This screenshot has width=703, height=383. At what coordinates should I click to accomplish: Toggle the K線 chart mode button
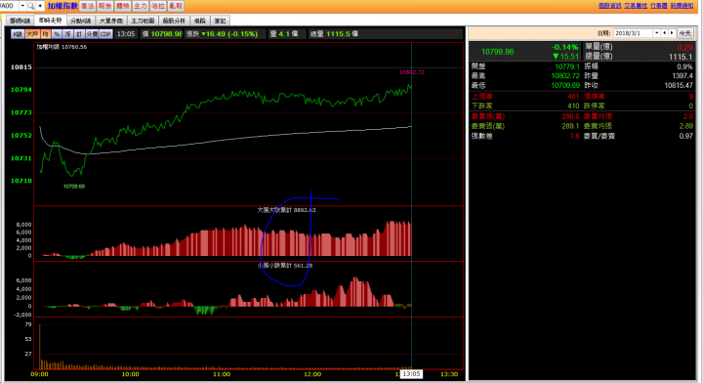coord(18,34)
